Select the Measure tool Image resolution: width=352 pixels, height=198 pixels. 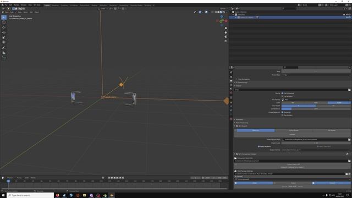click(4, 53)
